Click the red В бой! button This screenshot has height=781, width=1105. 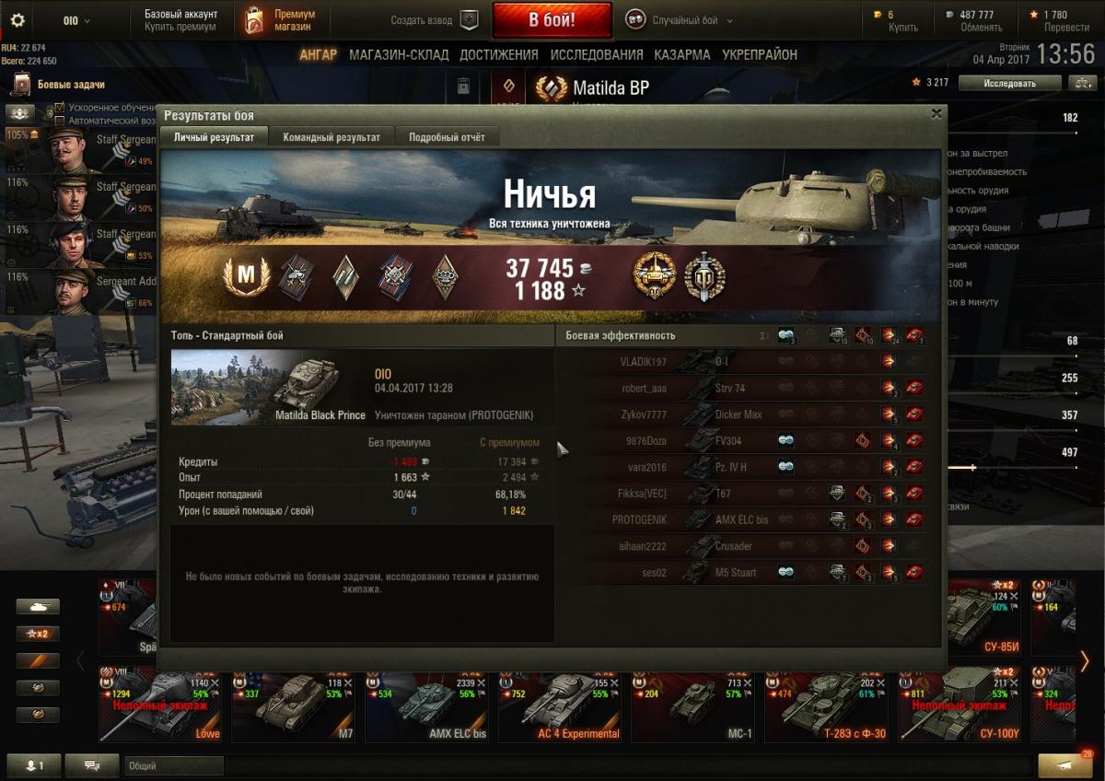pos(552,19)
